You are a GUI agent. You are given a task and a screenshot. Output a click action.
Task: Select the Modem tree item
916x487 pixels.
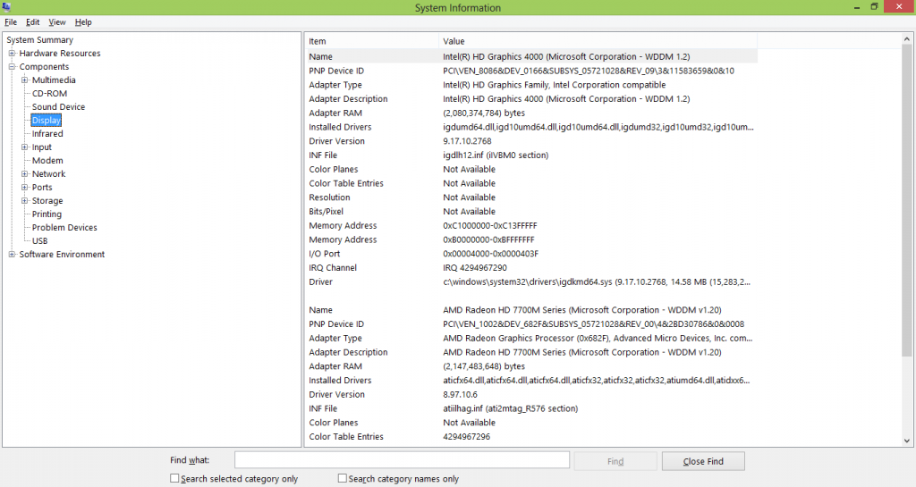(x=47, y=160)
